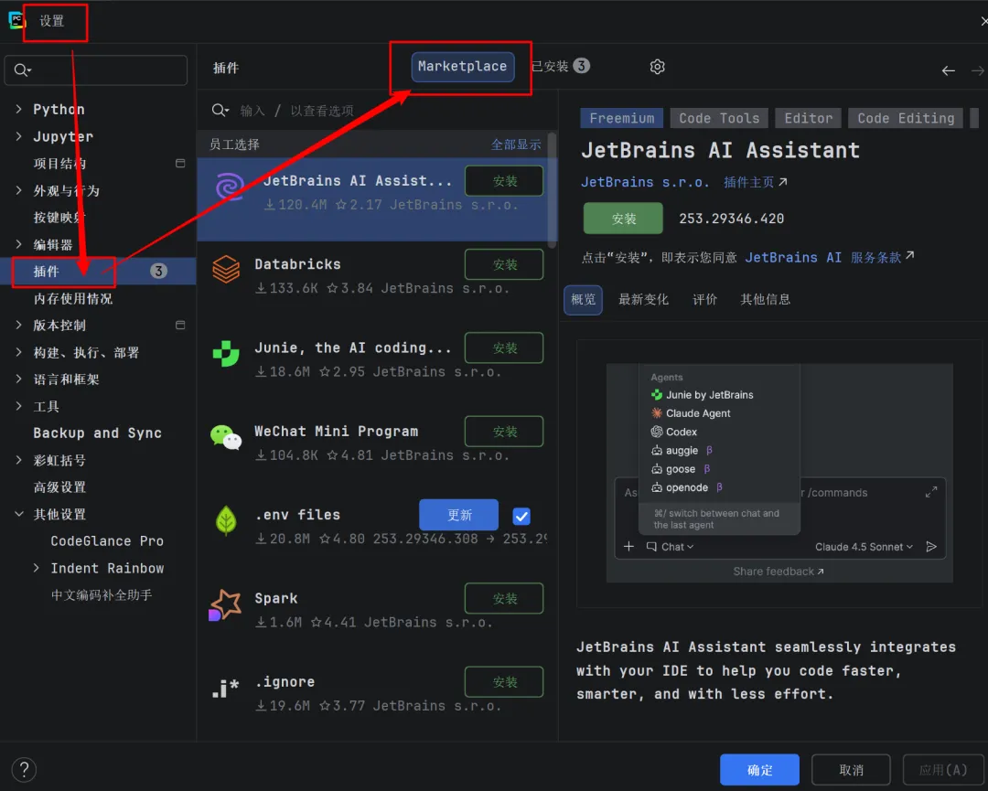The image size is (988, 791).
Task: Click the Spark plugin star icon
Action: 225,604
